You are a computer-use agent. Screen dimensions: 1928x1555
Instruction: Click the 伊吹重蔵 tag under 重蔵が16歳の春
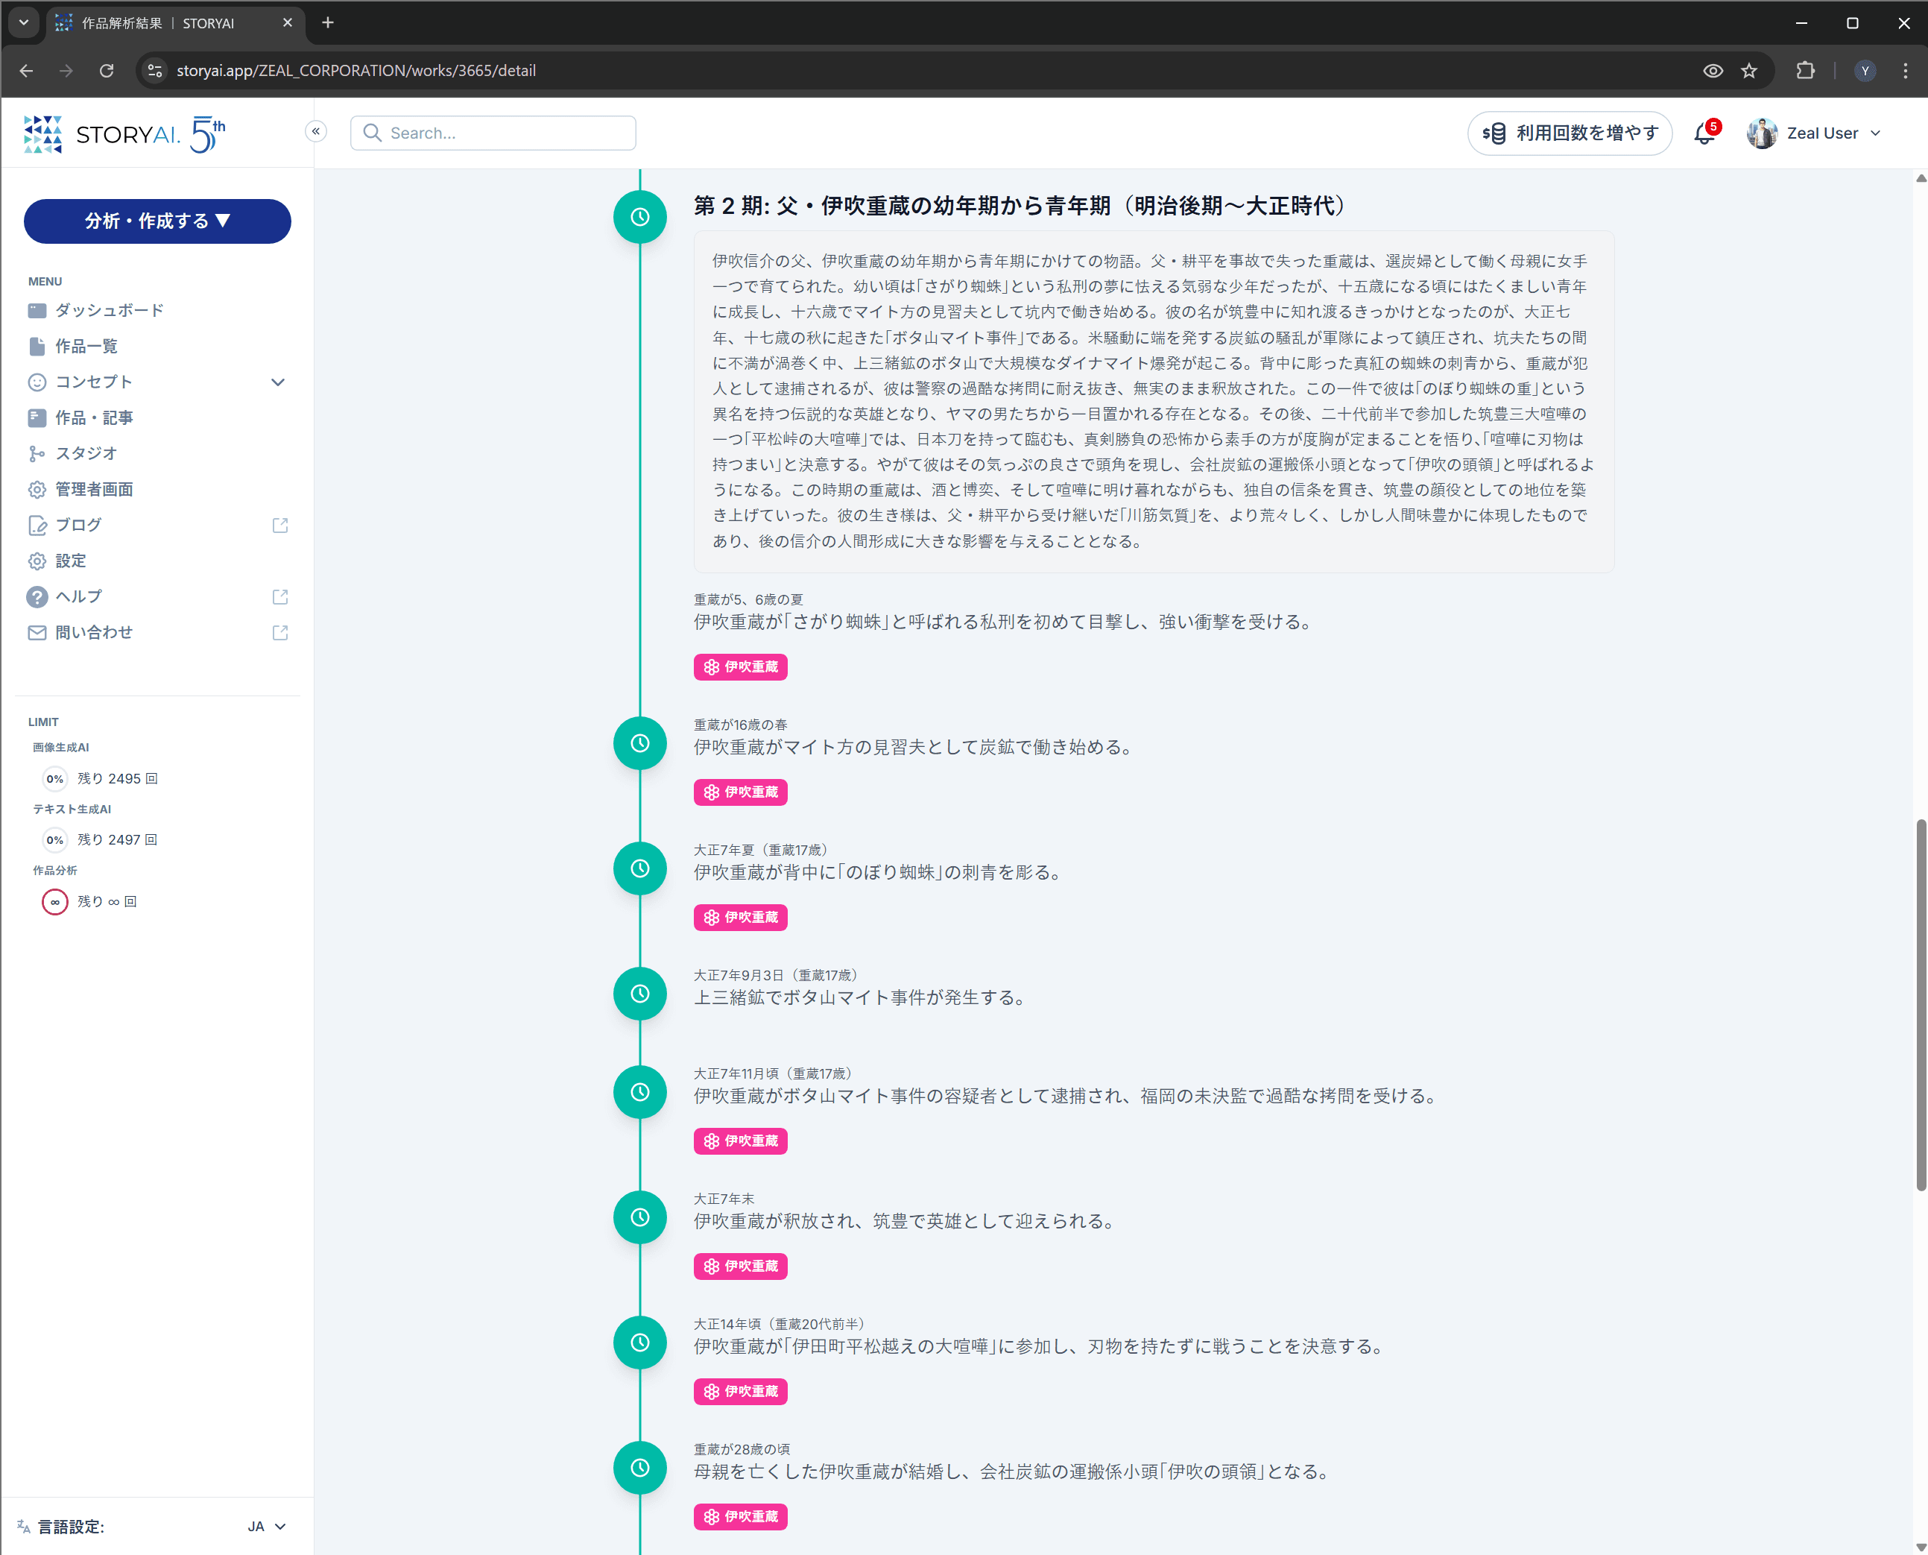tap(741, 792)
